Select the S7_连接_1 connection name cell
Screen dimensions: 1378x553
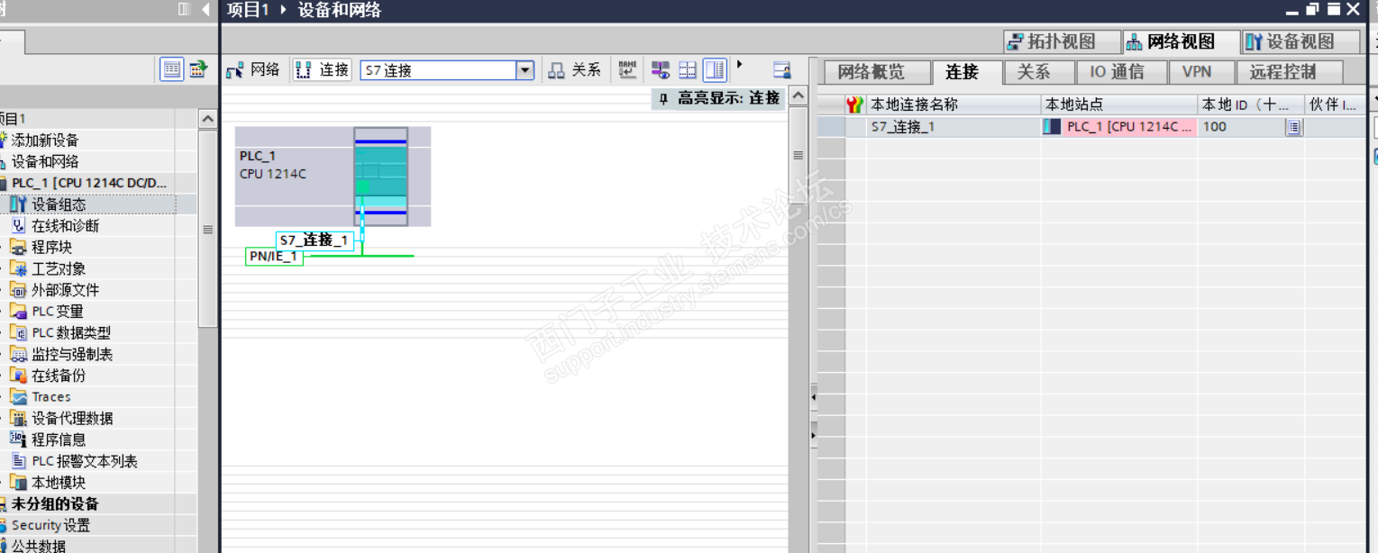pos(953,127)
